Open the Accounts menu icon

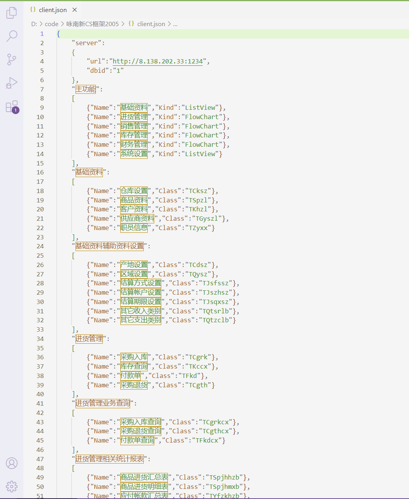click(x=12, y=463)
